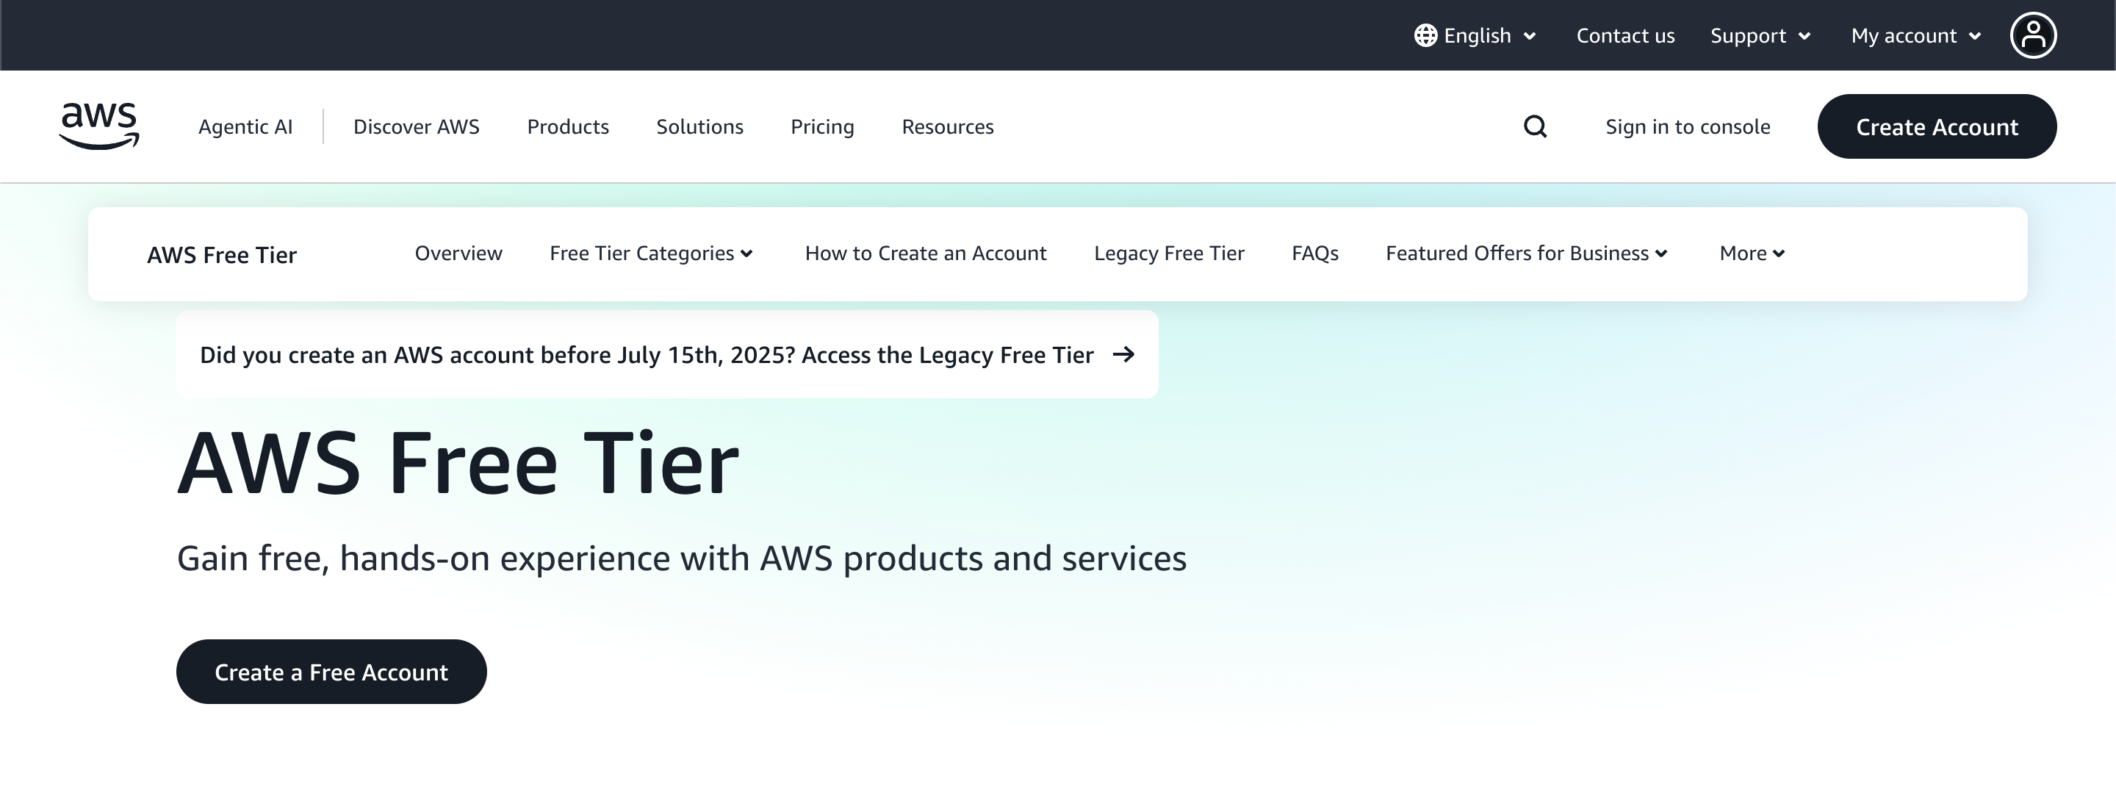
Task: Click the user profile icon top right
Action: click(x=2033, y=35)
